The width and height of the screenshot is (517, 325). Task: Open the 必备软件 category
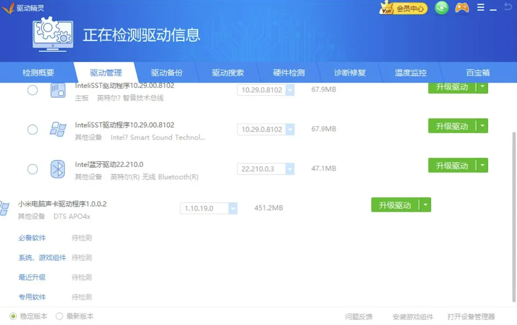(32, 238)
